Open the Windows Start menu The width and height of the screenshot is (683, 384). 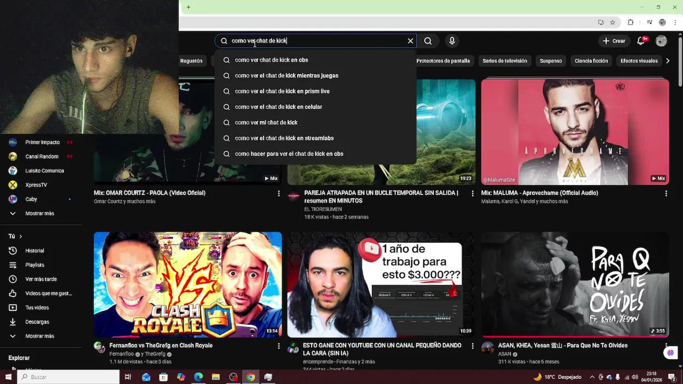pyautogui.click(x=8, y=377)
